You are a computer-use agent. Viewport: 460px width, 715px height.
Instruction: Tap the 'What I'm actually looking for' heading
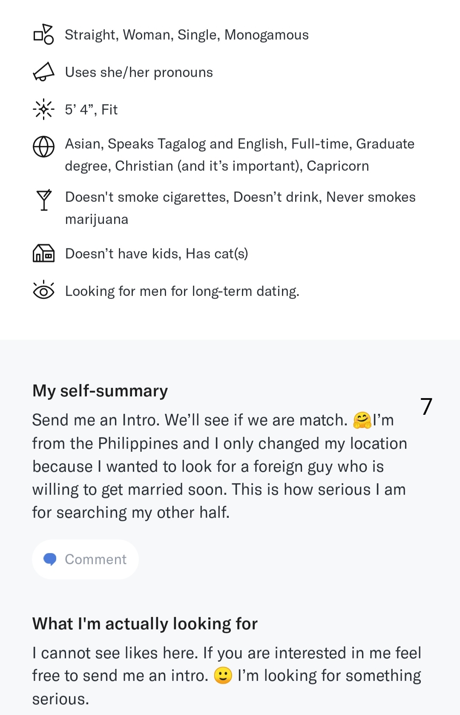click(x=145, y=624)
